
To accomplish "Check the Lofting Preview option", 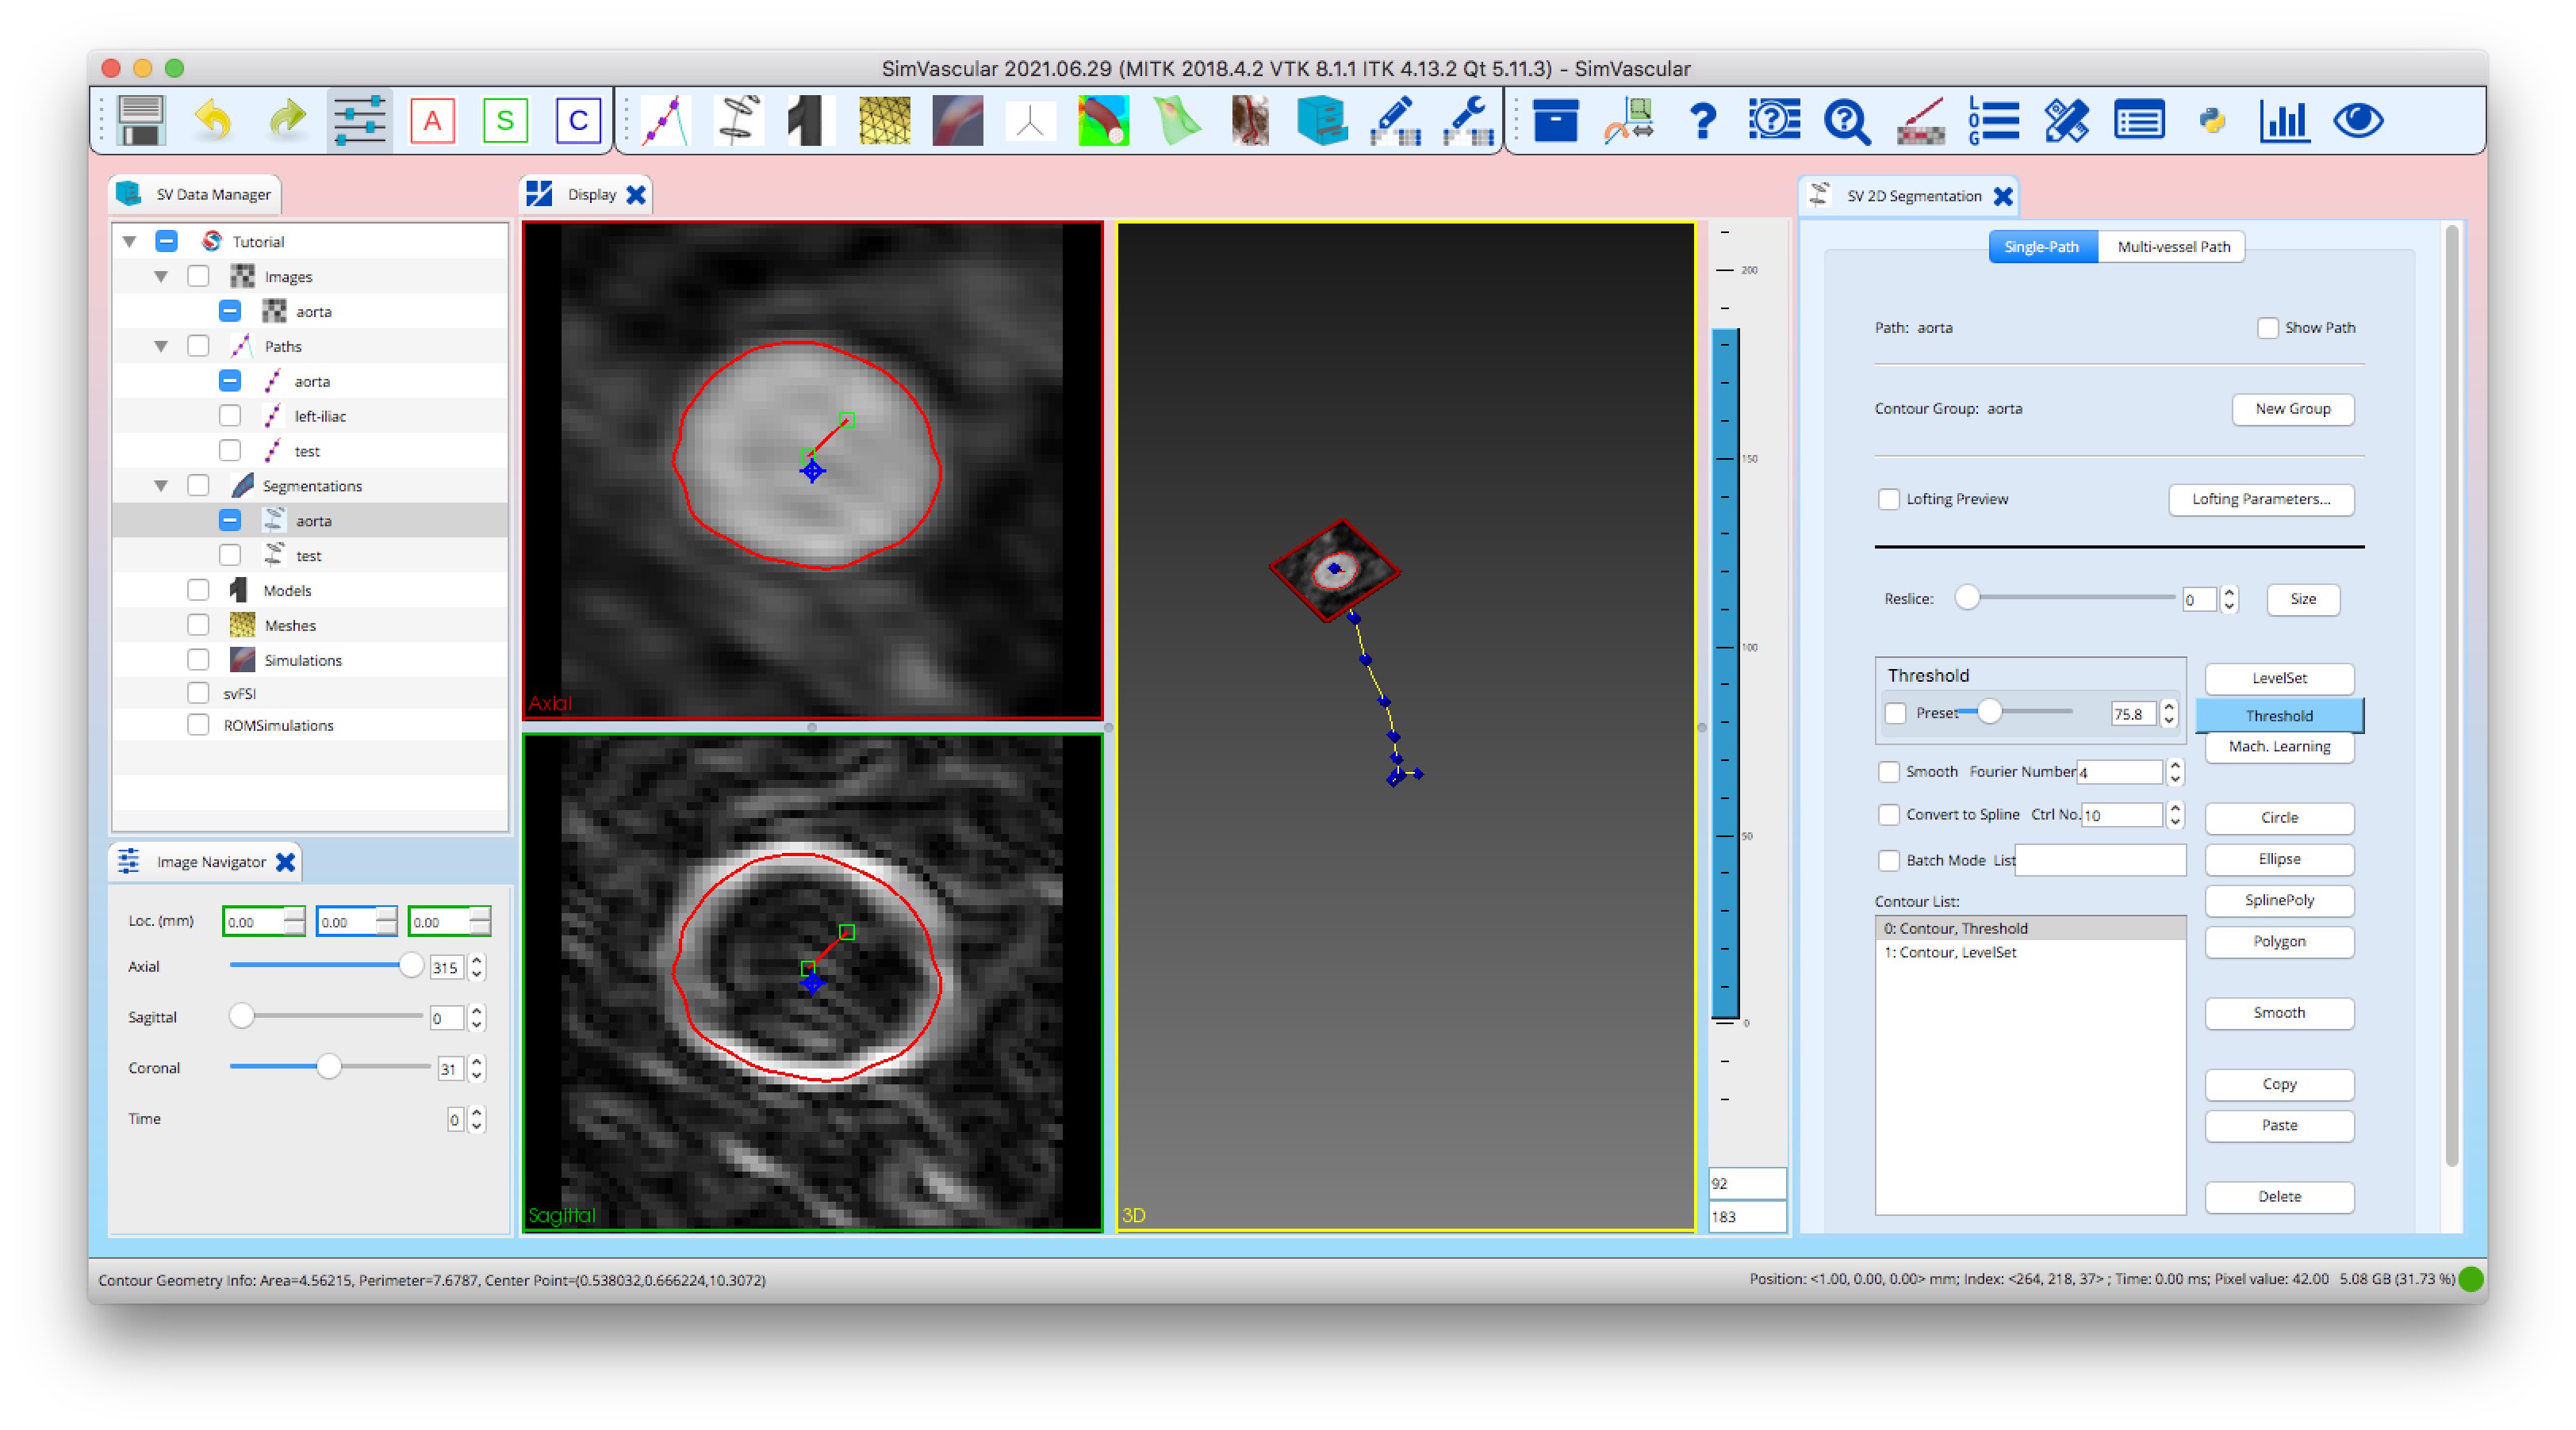I will point(1889,499).
